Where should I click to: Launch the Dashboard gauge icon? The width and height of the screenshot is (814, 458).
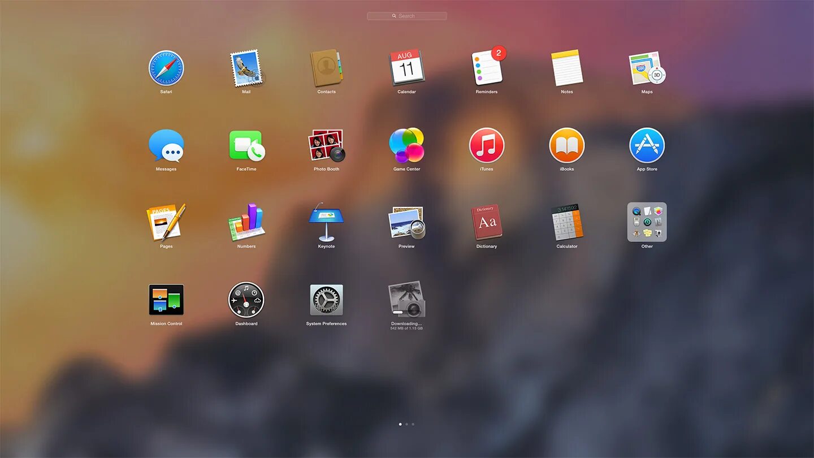click(246, 300)
